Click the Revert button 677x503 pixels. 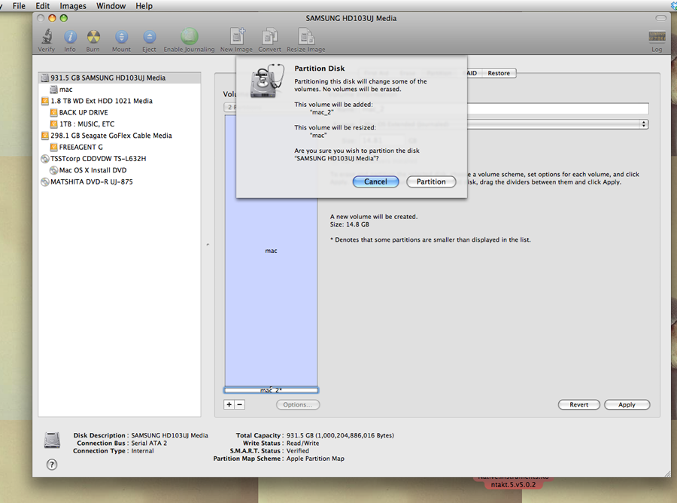[x=578, y=404]
